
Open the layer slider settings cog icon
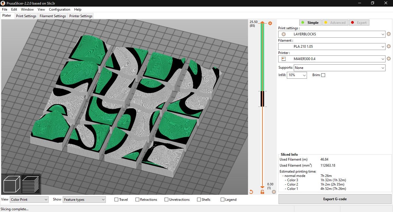[x=274, y=192]
